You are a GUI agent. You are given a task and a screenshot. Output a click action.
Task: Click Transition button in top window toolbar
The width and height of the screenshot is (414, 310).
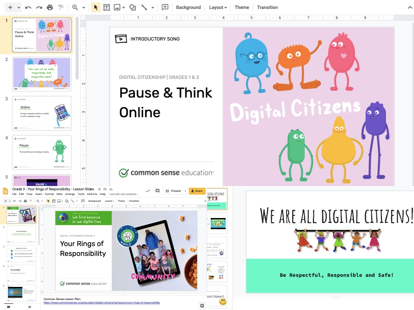[267, 7]
